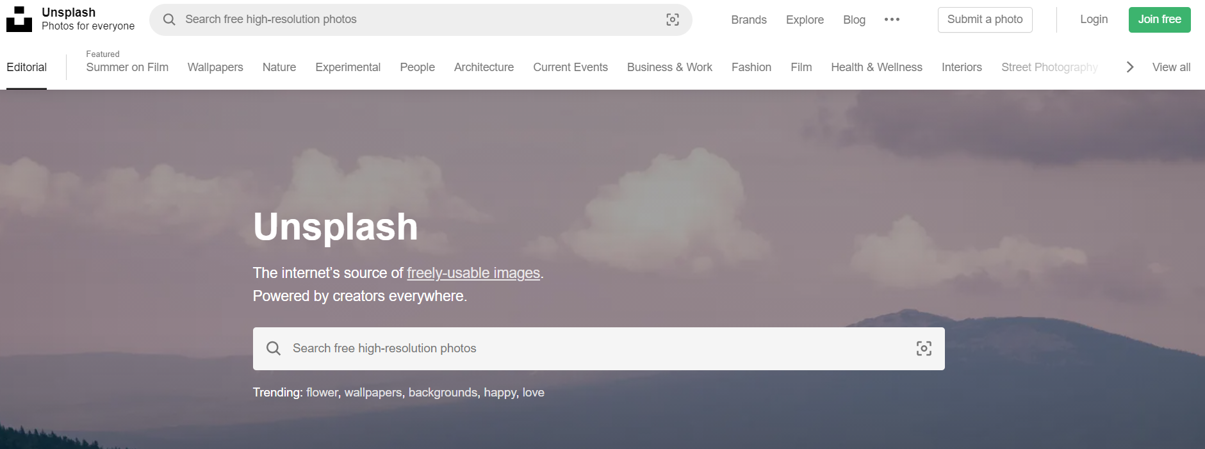Open the Street Photography category

coord(1049,67)
